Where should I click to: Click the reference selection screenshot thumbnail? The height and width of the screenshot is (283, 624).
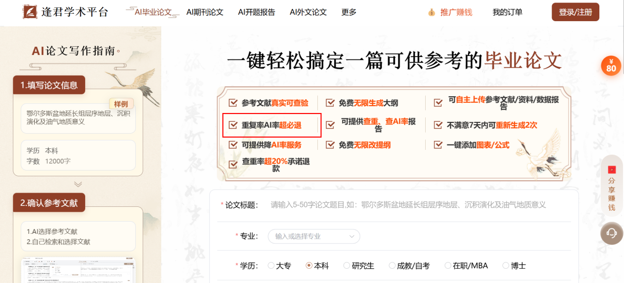[78, 270]
